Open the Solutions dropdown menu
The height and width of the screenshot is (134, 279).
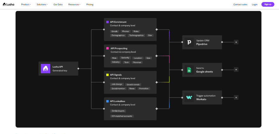point(42,4)
